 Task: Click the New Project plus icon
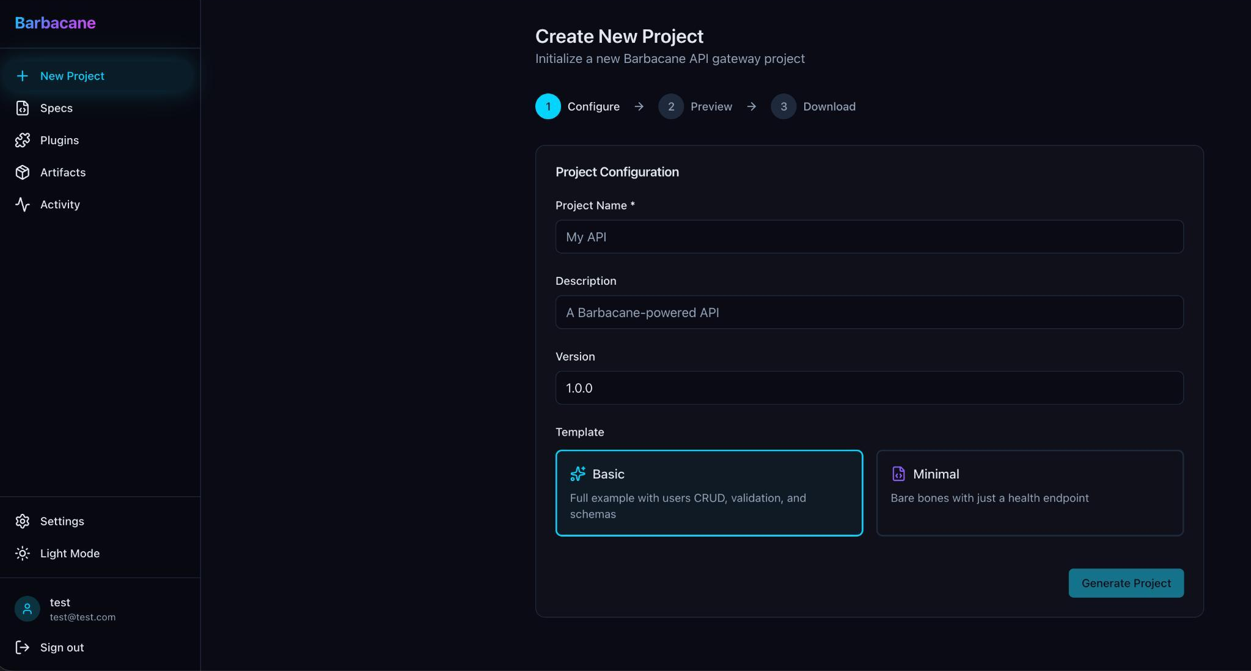click(23, 76)
